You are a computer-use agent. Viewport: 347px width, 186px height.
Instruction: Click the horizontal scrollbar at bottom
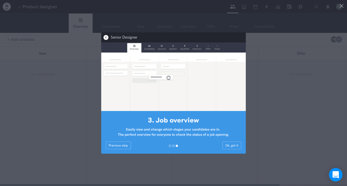[140, 185]
